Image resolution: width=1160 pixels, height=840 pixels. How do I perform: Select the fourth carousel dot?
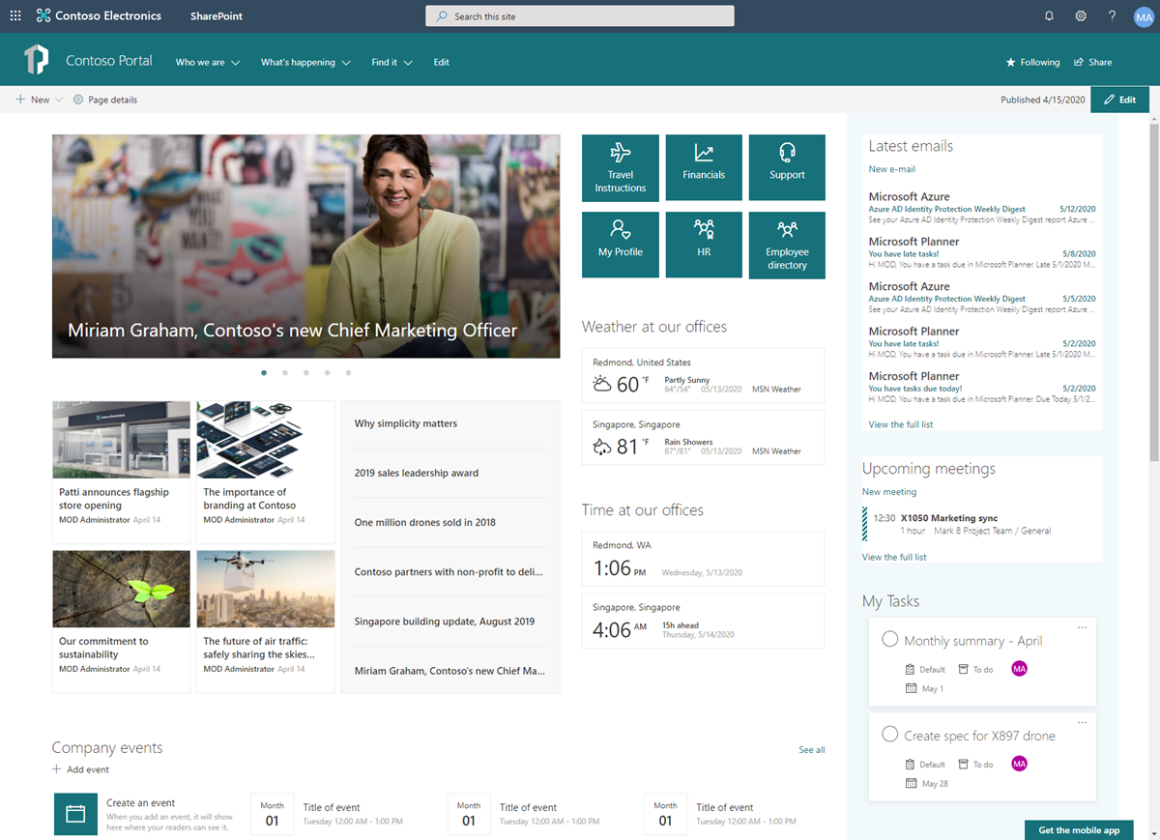327,372
